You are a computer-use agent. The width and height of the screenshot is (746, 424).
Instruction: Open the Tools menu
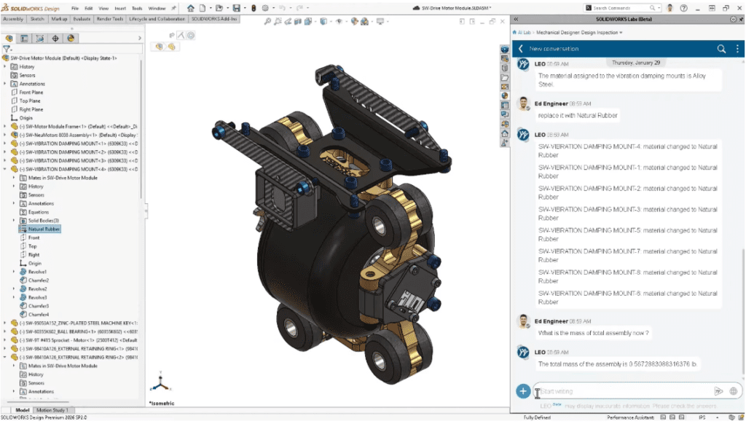click(138, 9)
